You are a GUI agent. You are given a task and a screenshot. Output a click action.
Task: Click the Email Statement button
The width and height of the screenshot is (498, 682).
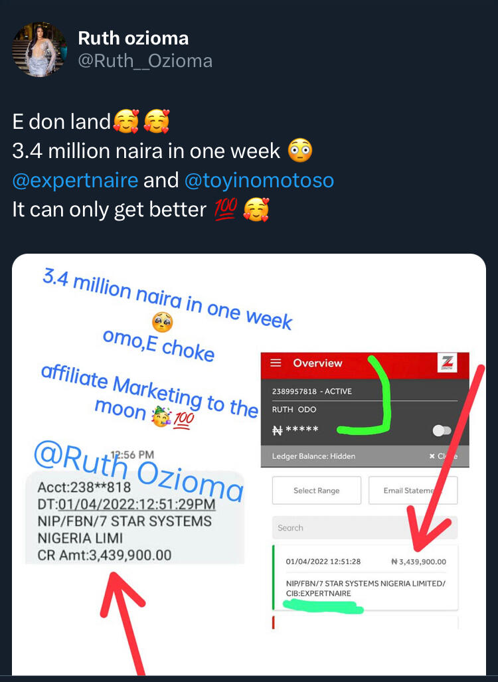[x=412, y=490]
